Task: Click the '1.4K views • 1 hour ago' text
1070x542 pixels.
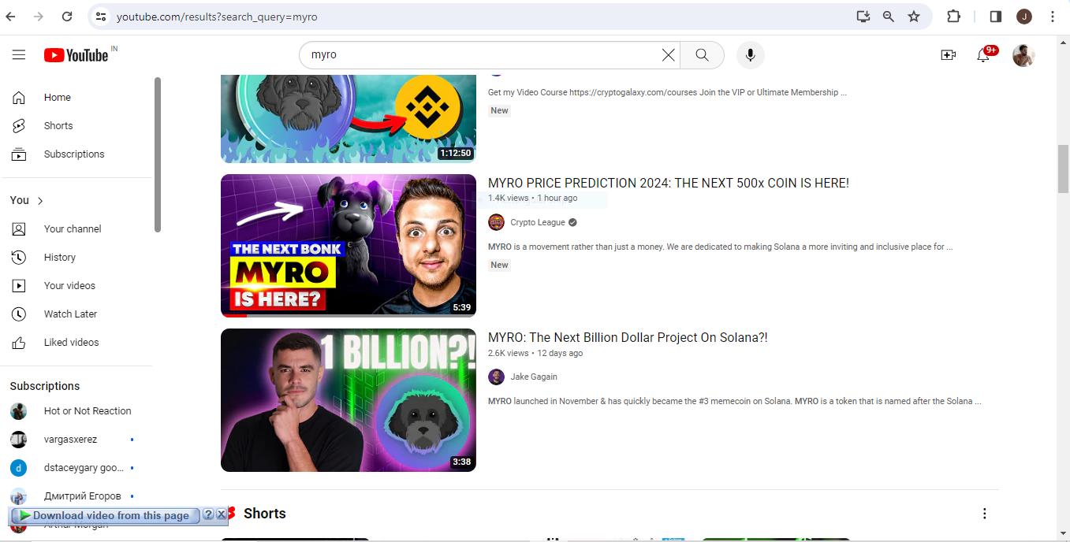Action: click(x=532, y=199)
